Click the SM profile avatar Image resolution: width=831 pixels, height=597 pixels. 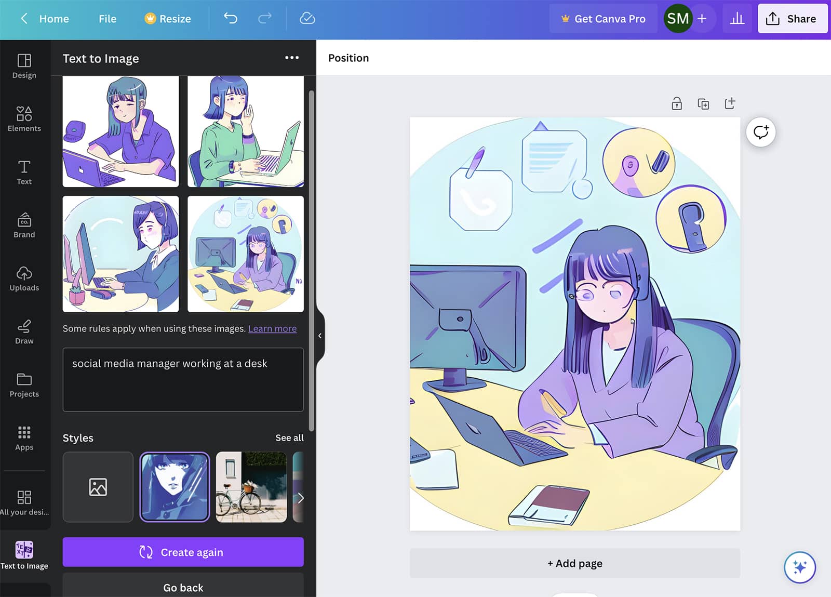(x=678, y=19)
